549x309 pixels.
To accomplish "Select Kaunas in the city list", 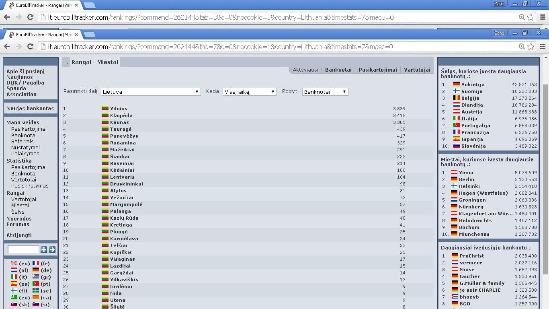I will (x=119, y=122).
